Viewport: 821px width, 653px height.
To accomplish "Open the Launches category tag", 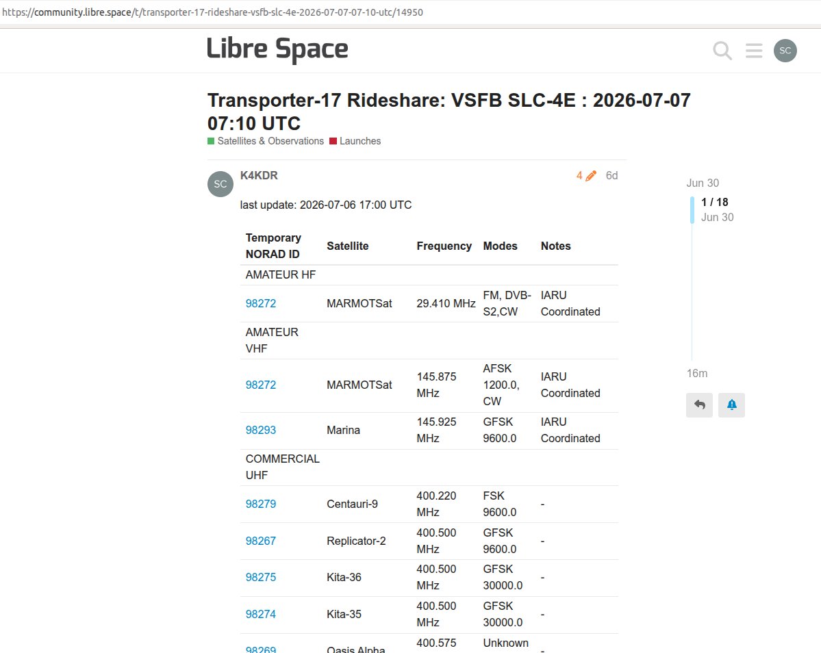I will pos(355,141).
